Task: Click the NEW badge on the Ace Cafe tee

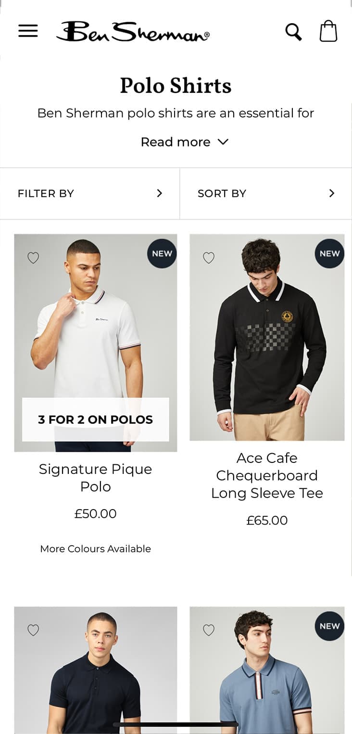Action: point(328,253)
